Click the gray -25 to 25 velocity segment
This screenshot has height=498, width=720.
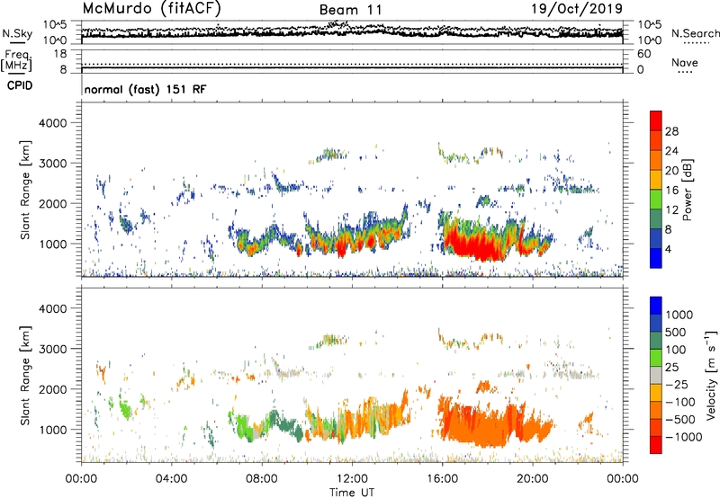656,376
